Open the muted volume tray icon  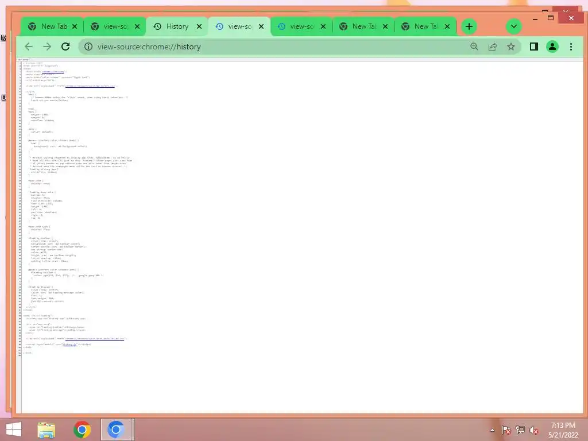pos(533,430)
